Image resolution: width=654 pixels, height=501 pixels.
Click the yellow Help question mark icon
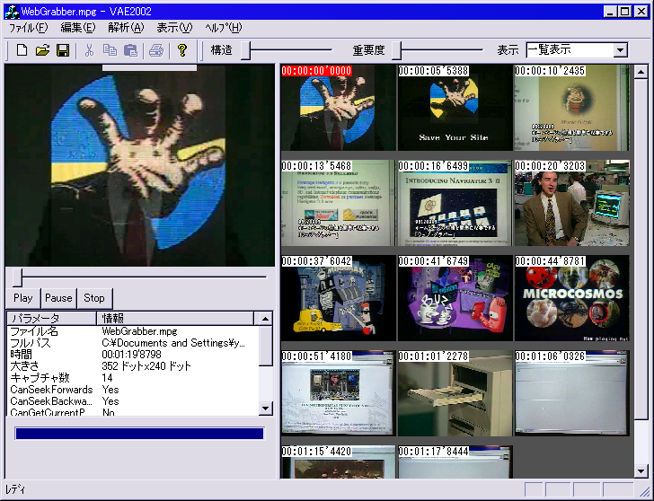[x=181, y=50]
